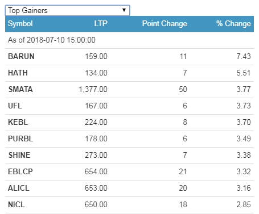
Task: Open the NICL stock symbol
Action: pos(17,204)
